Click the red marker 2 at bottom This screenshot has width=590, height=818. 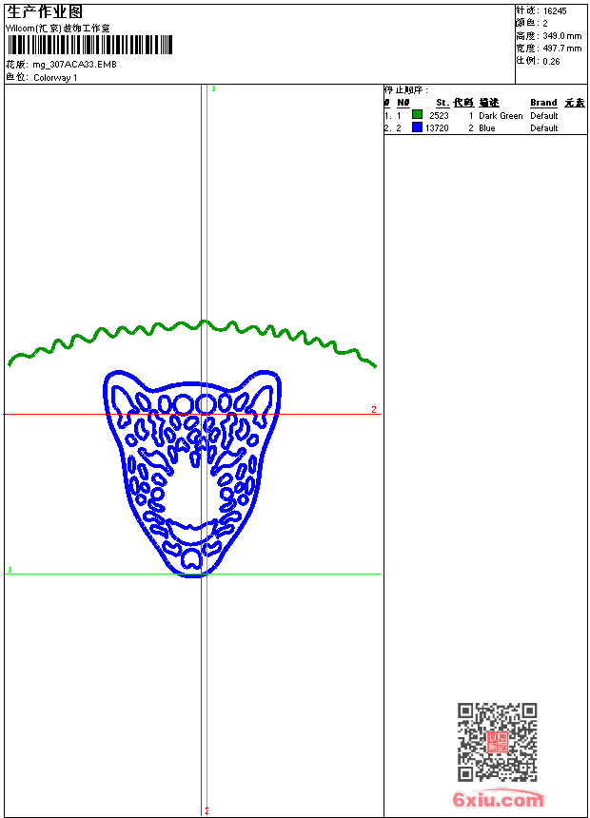pos(206,811)
